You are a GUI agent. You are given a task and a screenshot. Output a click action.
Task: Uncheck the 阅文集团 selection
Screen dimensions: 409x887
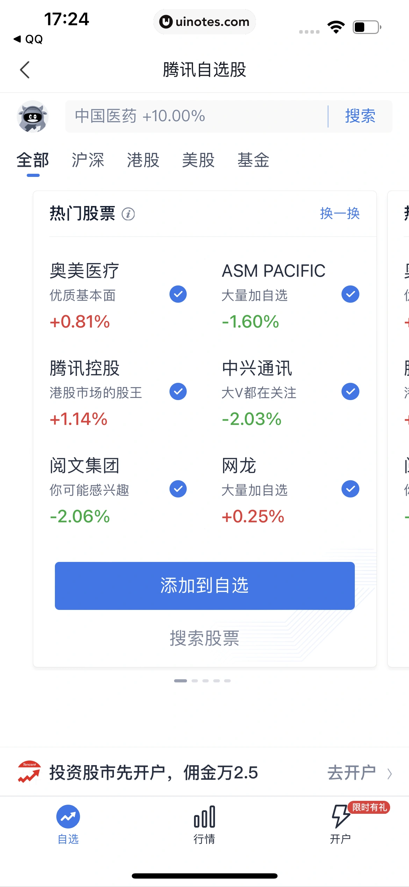click(178, 489)
